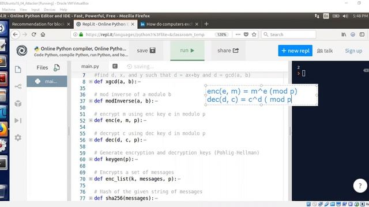Open the Help menu in VirtualBox
The width and height of the screenshot is (369, 207).
(63, 10)
